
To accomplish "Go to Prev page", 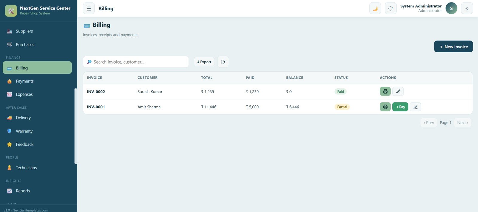I will point(429,123).
